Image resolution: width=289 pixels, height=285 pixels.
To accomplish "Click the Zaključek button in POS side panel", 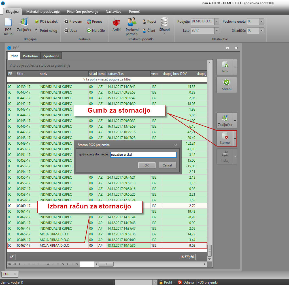I will (225, 121).
